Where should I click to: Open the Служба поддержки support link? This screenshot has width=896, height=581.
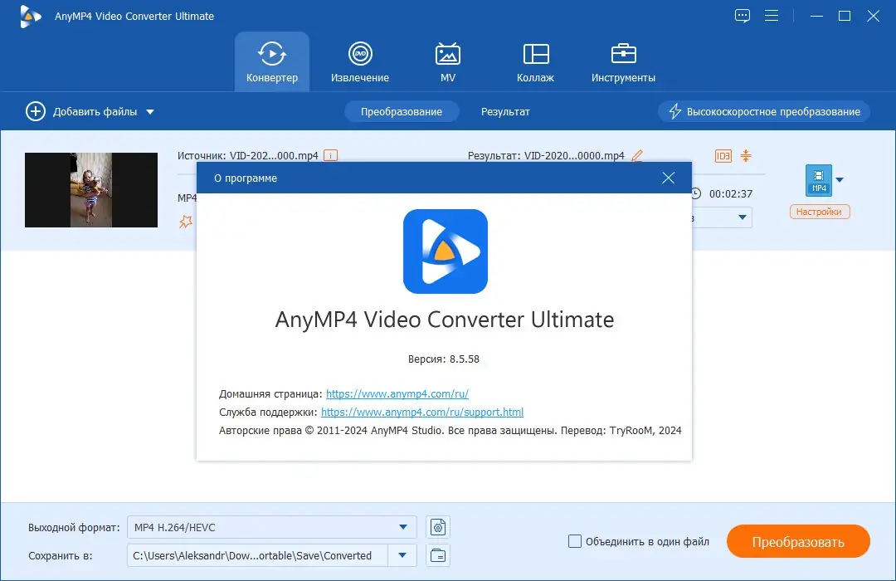click(422, 413)
